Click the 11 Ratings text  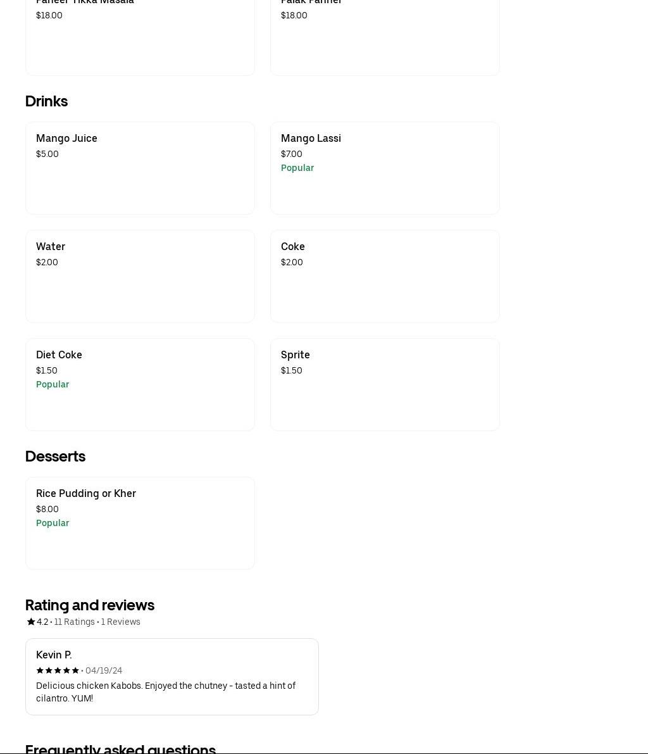tap(74, 622)
